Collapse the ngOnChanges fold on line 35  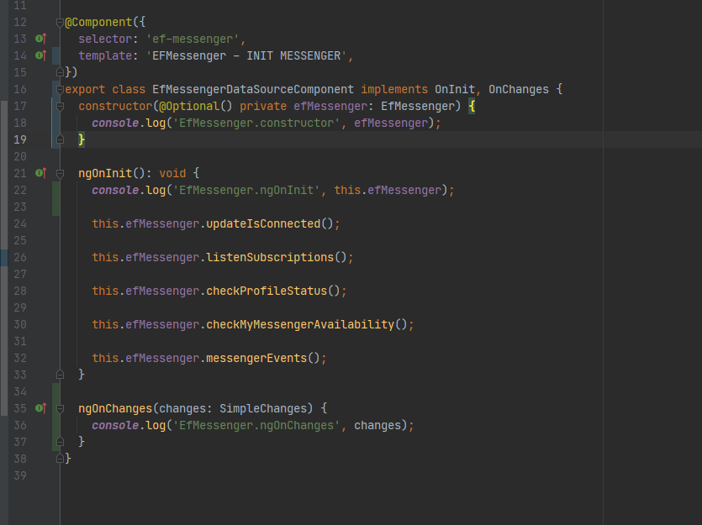(x=60, y=409)
